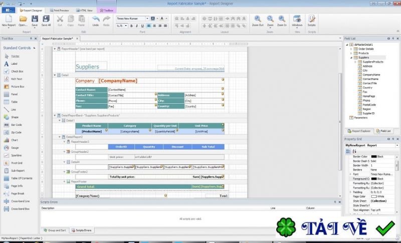The image size is (401, 243).
Task: Click the Border Color black swatch
Action: (x=374, y=157)
